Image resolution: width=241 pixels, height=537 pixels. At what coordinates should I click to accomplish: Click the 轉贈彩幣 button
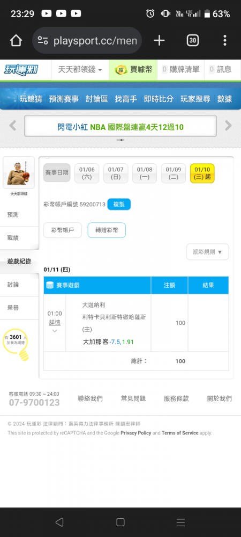click(107, 230)
